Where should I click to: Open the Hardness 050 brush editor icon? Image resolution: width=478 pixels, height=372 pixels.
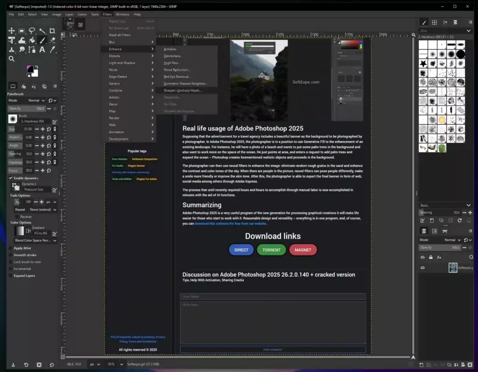click(x=55, y=121)
